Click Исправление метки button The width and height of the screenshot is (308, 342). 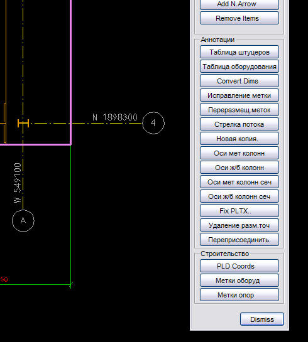tap(239, 95)
